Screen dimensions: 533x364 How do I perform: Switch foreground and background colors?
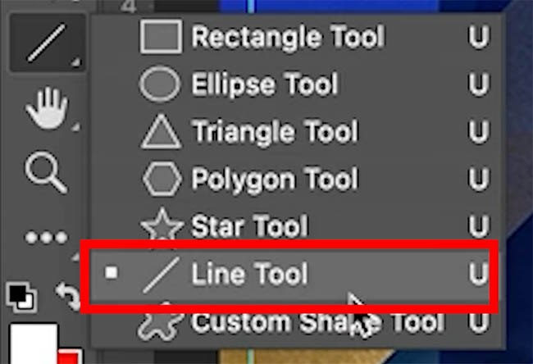tap(67, 297)
